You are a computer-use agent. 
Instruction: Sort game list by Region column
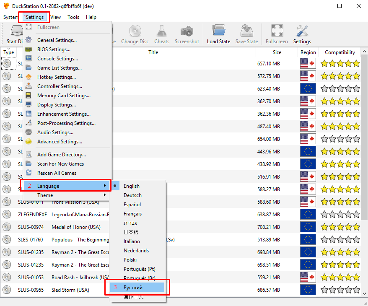coord(308,52)
